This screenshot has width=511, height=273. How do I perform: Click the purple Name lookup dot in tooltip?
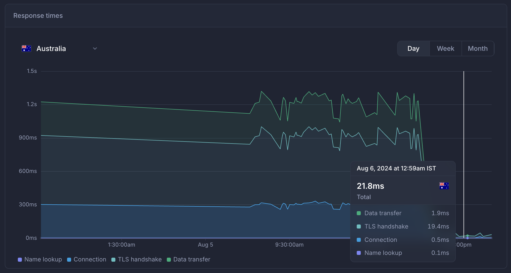(x=359, y=253)
